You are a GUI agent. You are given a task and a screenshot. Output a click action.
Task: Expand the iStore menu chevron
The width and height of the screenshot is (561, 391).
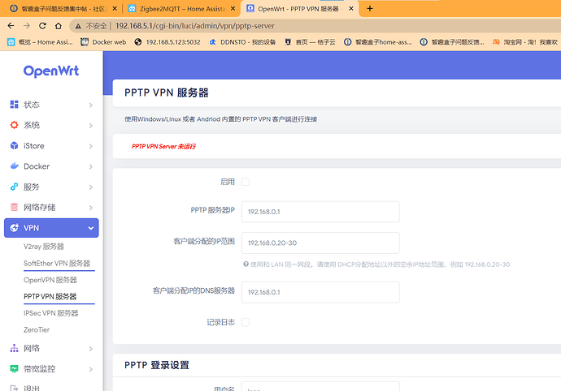coord(91,146)
